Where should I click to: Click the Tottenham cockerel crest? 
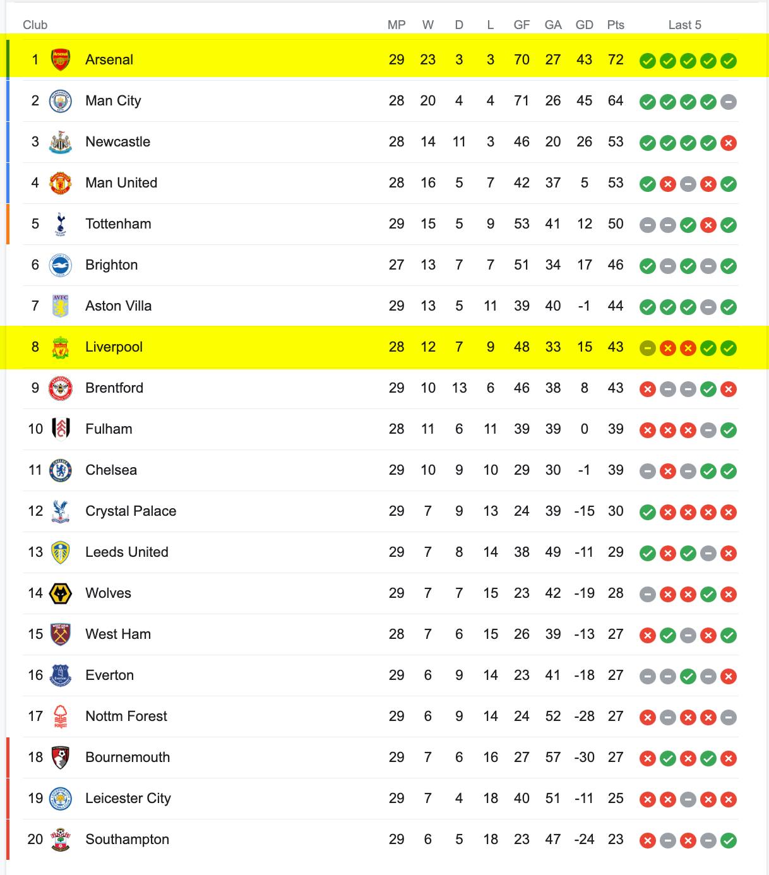[61, 224]
